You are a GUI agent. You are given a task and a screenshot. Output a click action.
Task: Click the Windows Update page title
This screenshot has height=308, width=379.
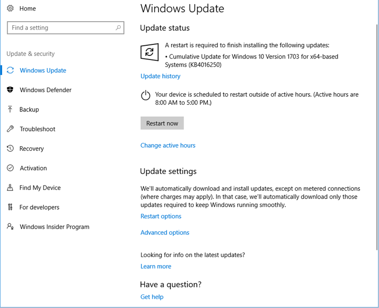click(182, 9)
